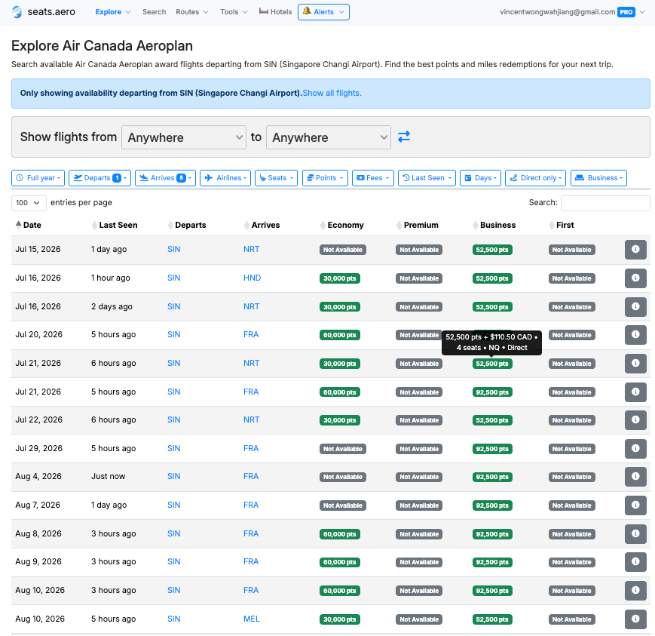Go to the Search page
655x636 pixels.
(x=155, y=12)
